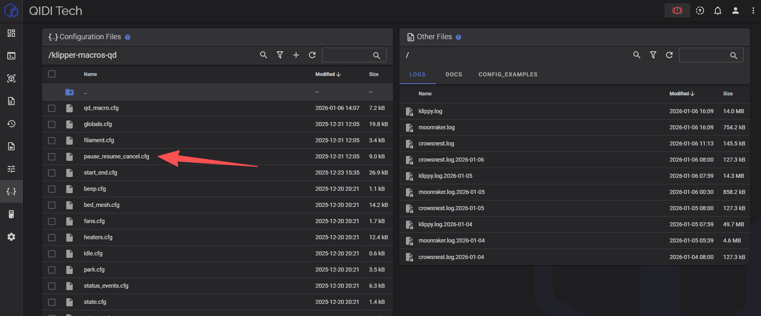The width and height of the screenshot is (761, 316).
Task: Open the console page in sidebar
Action: [x=11, y=56]
